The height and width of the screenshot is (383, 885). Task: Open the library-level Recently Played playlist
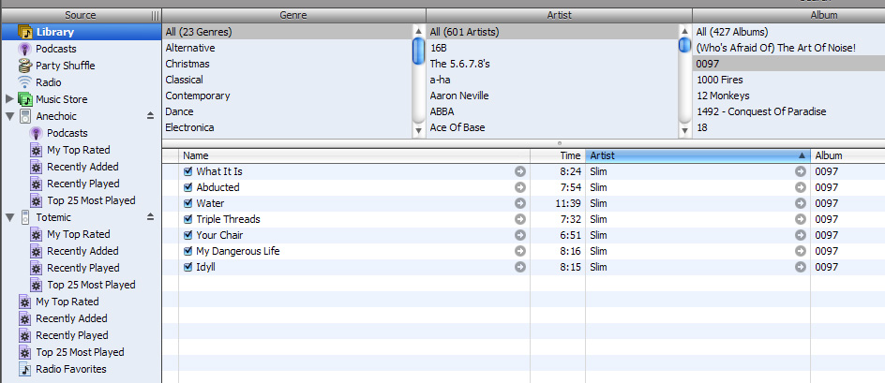[x=72, y=335]
